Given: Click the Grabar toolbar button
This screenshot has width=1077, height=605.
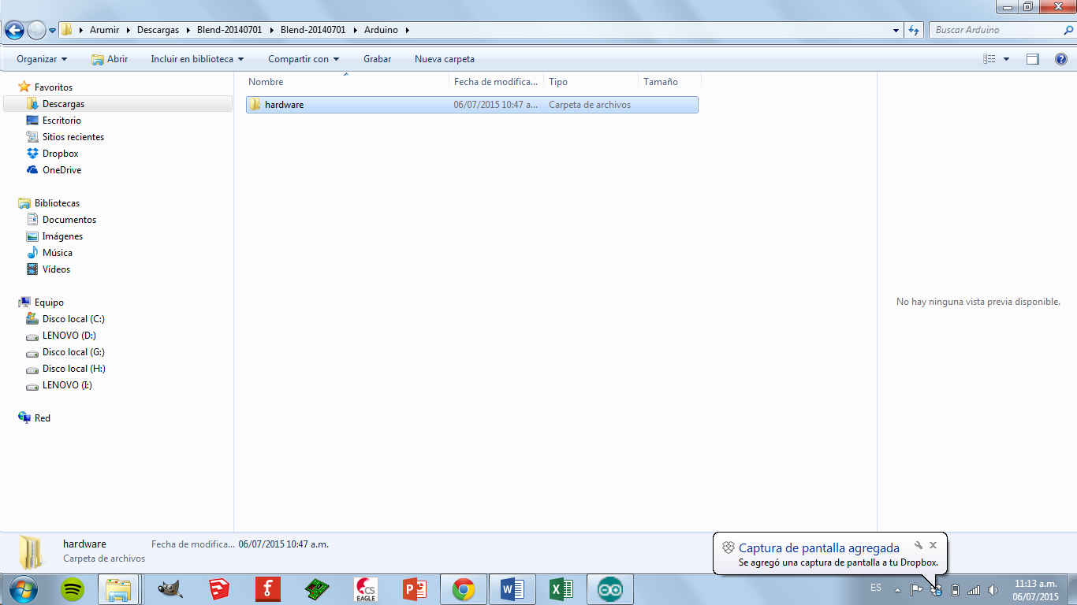Looking at the screenshot, I should [378, 59].
